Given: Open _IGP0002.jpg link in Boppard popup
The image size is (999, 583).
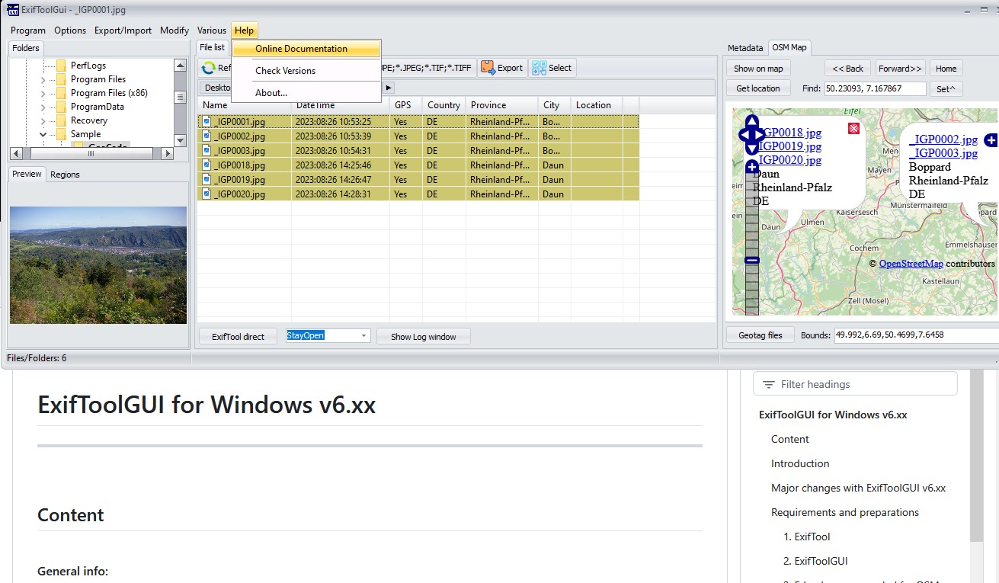Looking at the screenshot, I should tap(943, 139).
